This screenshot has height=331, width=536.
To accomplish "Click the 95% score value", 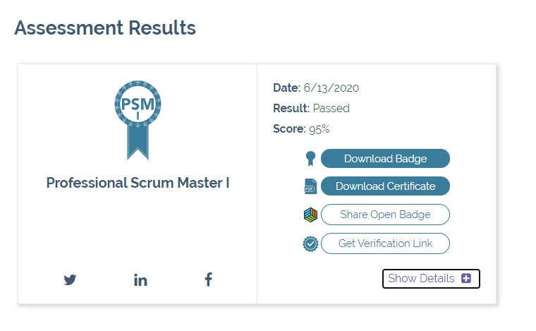I will click(319, 129).
